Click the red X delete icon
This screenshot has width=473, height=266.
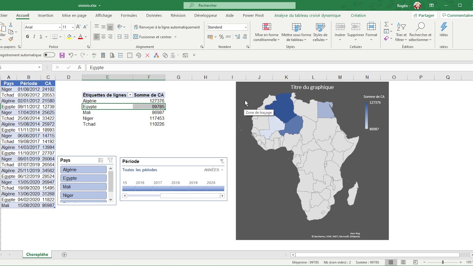[x=147, y=55]
